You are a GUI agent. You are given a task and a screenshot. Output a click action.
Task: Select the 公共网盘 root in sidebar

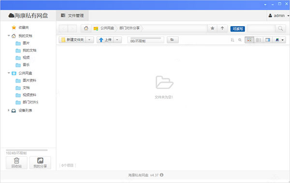coord(25,74)
